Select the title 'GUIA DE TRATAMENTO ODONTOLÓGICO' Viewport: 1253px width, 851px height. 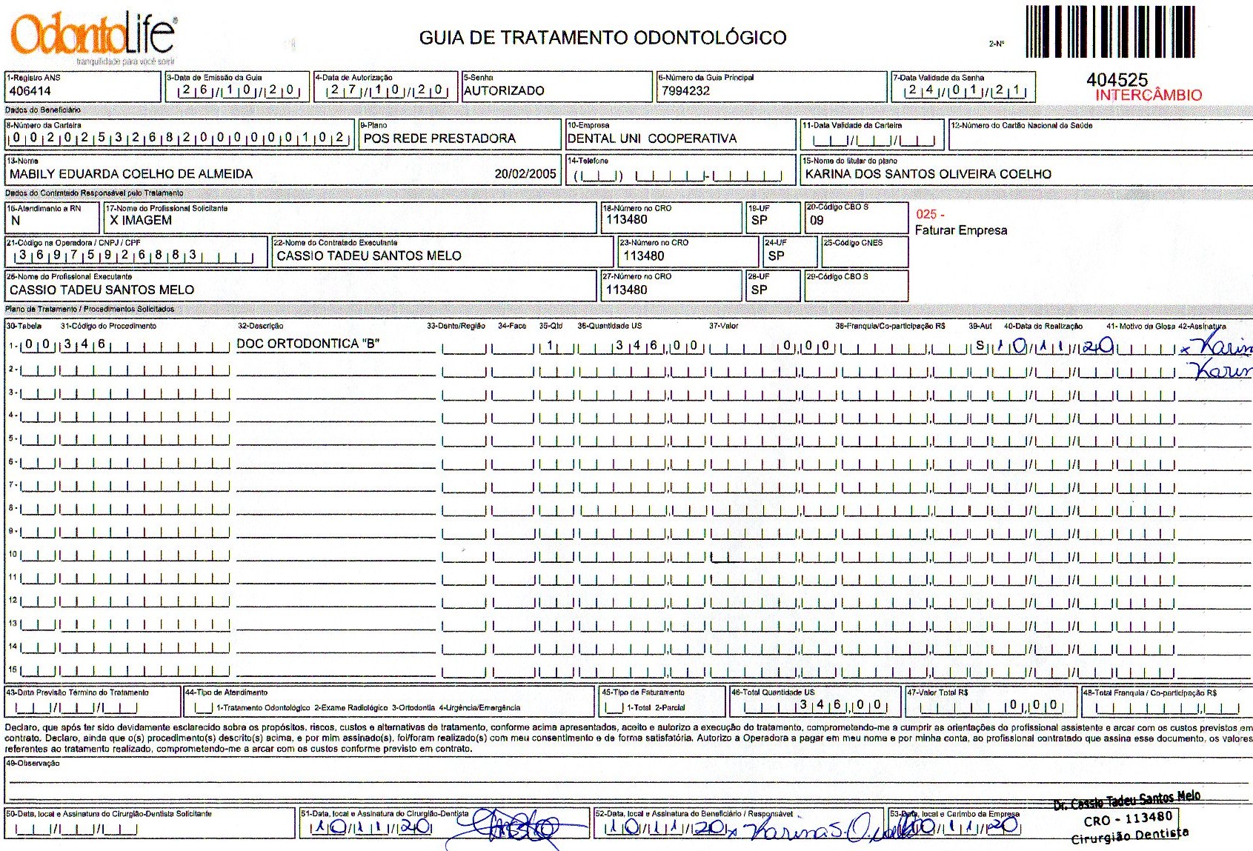pos(602,37)
